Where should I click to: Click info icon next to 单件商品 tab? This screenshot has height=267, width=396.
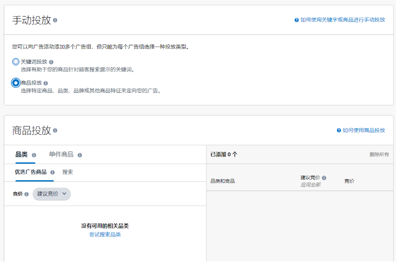click(x=80, y=155)
